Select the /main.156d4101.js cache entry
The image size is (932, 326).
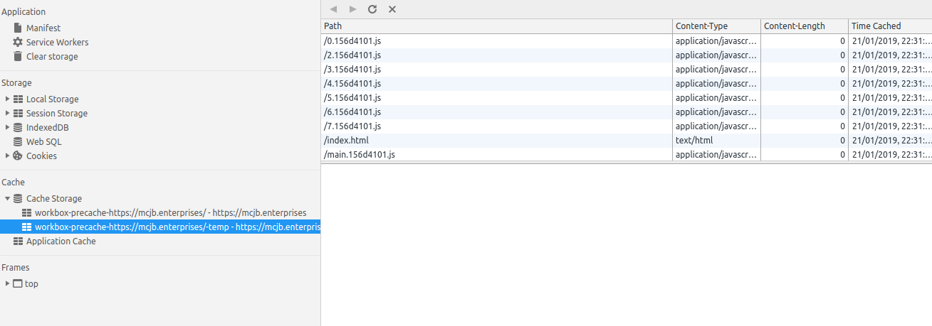(627, 154)
